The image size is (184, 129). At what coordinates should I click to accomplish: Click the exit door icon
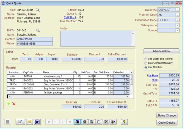[113, 122]
